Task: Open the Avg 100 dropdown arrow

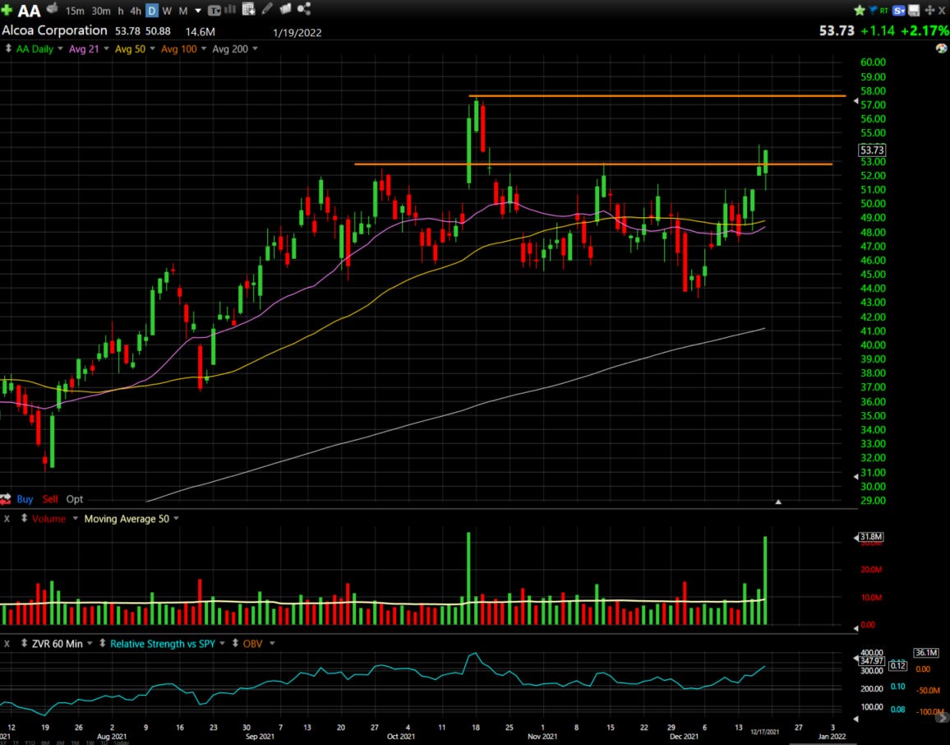Action: click(x=204, y=49)
